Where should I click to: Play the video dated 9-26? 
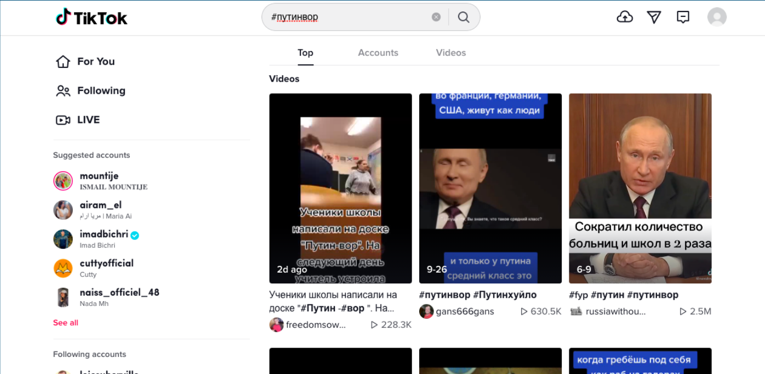[490, 188]
